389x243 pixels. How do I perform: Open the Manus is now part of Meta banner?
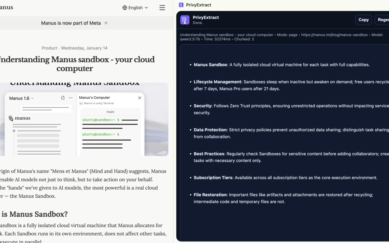click(74, 23)
